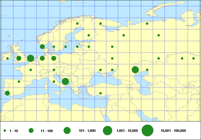This screenshot has height=140, width=201.
Task: Click the legend circle for 1 - 10
Action: (x=5, y=131)
